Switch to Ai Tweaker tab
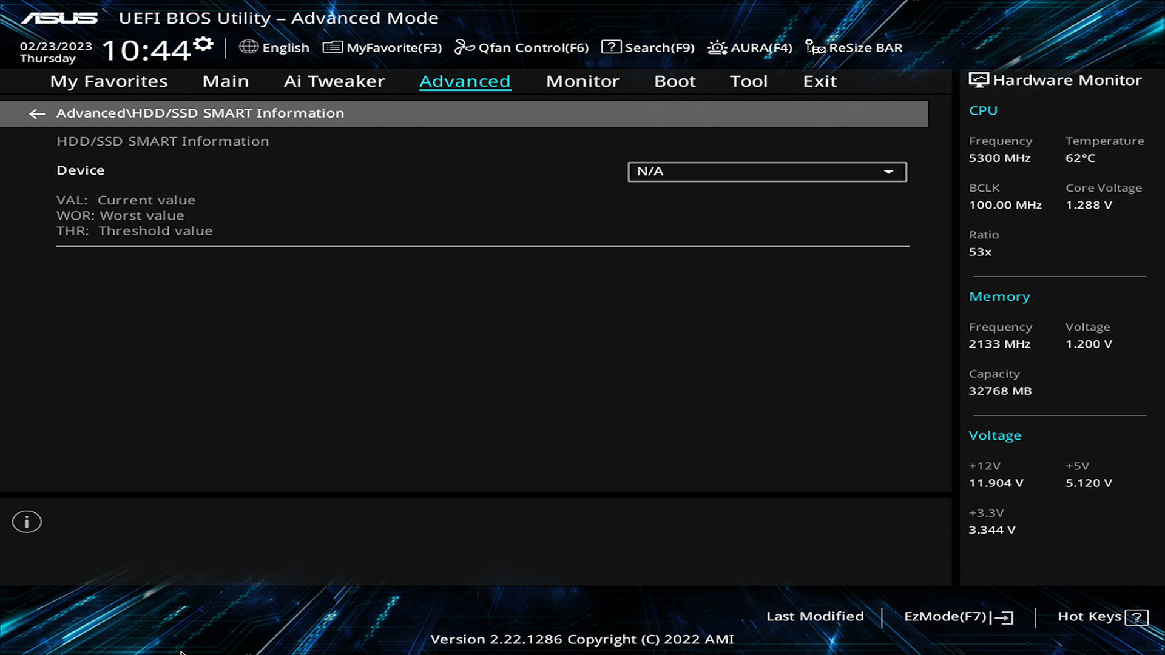Image resolution: width=1165 pixels, height=655 pixels. (334, 81)
